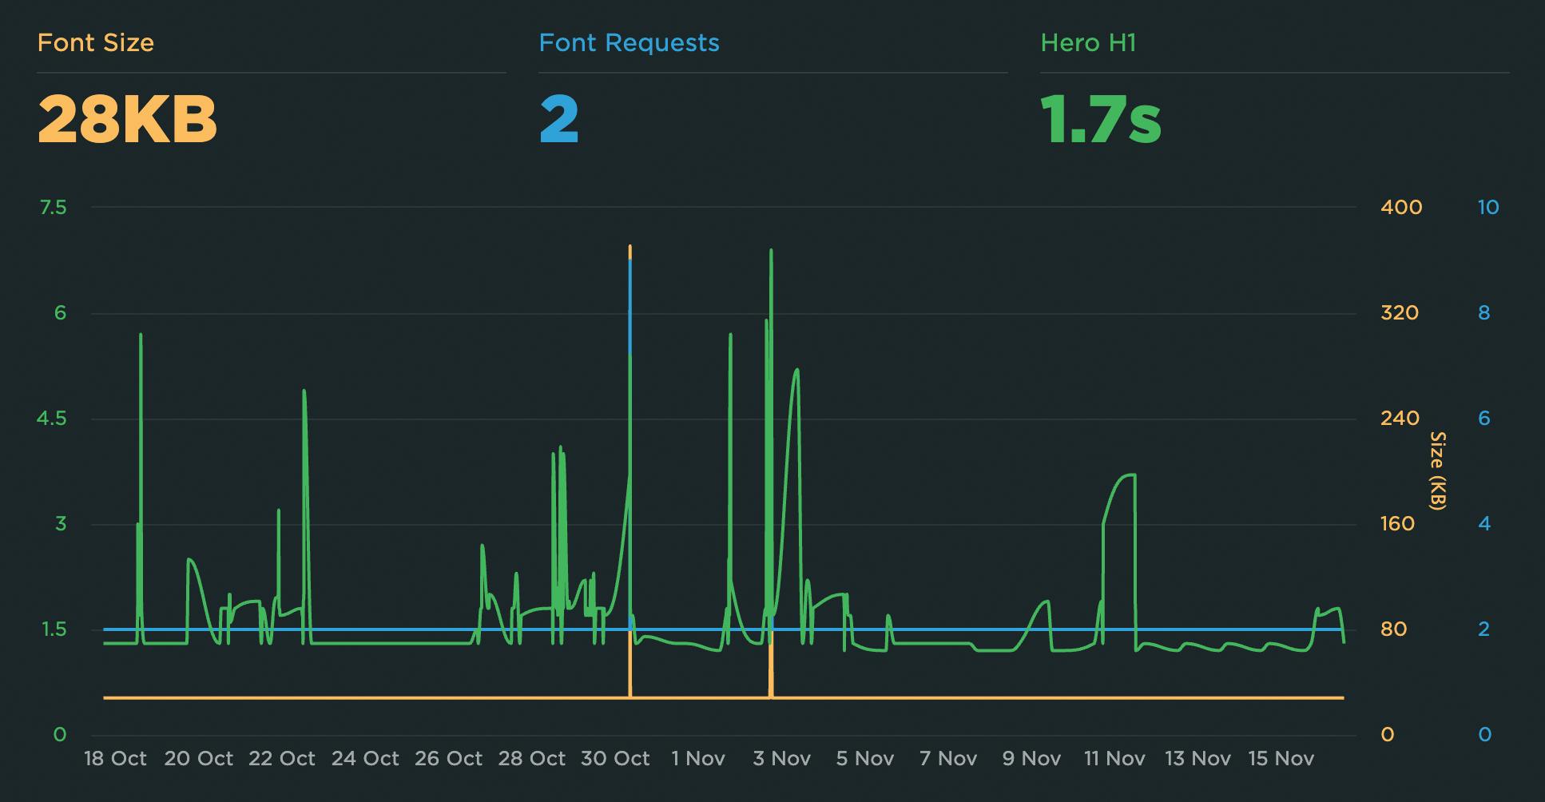1545x802 pixels.
Task: Select the 30 Oct date on x-axis
Action: (615, 759)
